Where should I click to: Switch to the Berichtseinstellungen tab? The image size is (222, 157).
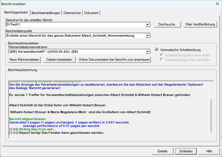click(46, 13)
